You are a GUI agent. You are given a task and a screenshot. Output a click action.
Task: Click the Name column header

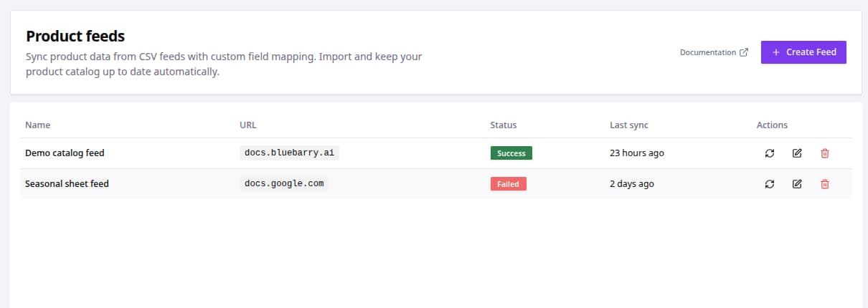tap(38, 125)
